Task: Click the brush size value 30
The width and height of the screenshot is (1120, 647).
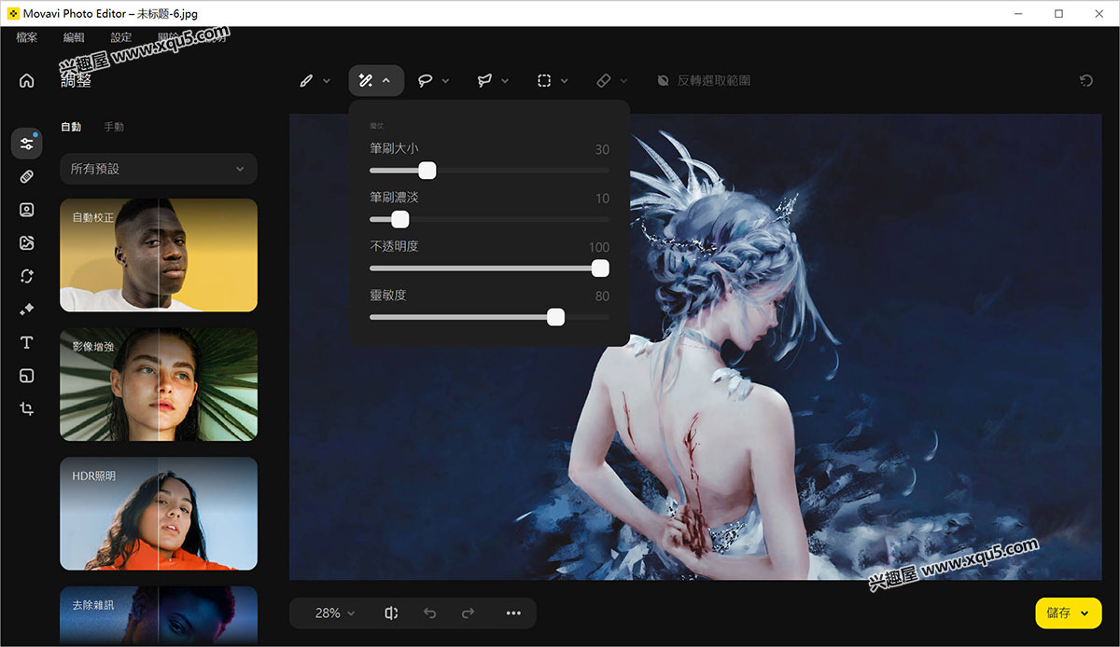Action: [x=602, y=149]
